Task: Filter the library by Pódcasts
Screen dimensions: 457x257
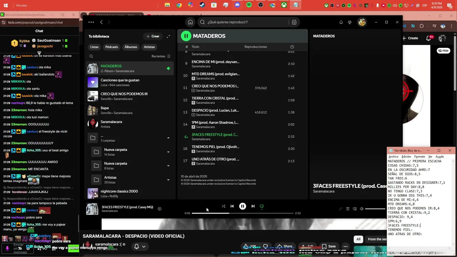Action: click(111, 47)
